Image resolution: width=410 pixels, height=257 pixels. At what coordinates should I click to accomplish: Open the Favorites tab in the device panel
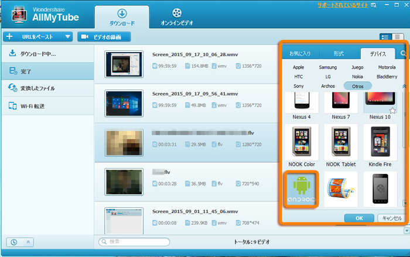tap(300, 54)
